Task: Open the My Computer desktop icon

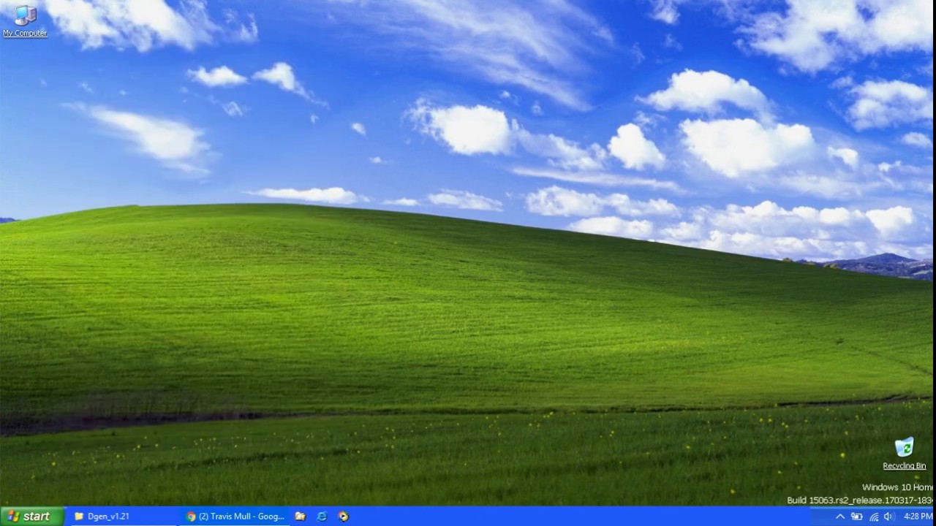Action: (25, 21)
